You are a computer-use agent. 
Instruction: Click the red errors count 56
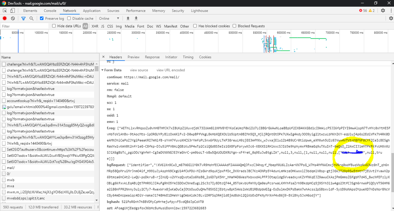[x=363, y=11]
